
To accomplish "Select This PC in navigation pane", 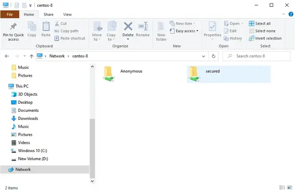I will click(18, 86).
